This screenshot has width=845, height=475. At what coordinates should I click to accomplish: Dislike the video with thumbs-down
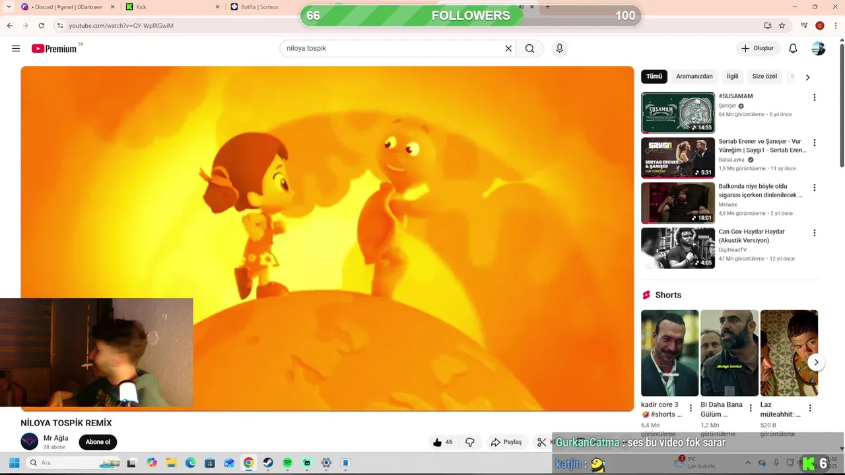470,442
